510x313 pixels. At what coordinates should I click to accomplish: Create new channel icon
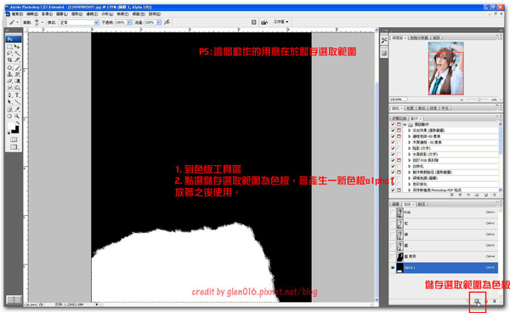486,302
